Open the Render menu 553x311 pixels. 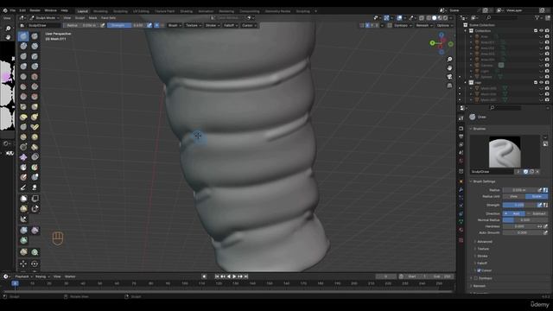35,10
